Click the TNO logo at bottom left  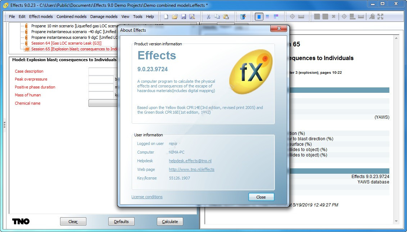coord(21,221)
